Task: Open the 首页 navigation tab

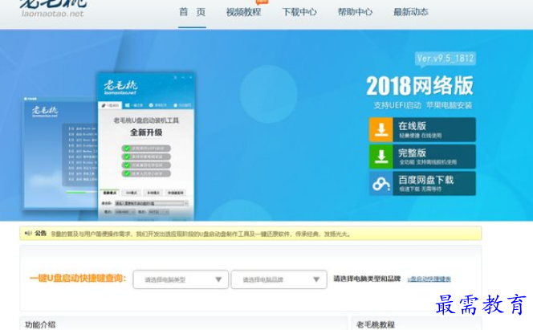Action: click(192, 12)
